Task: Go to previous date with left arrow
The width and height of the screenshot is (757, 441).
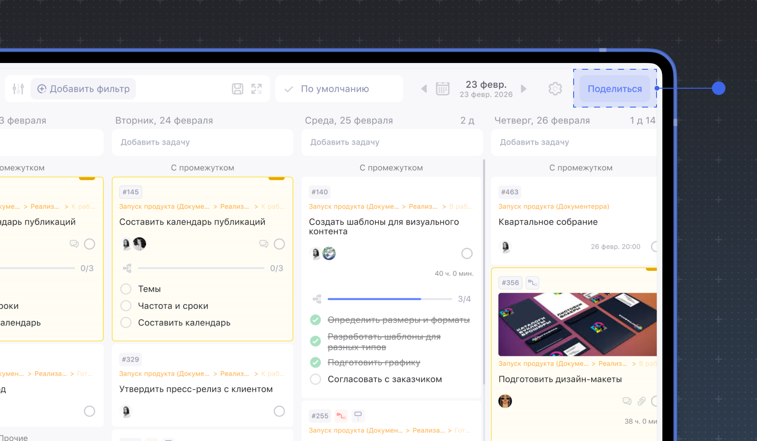Action: click(424, 89)
